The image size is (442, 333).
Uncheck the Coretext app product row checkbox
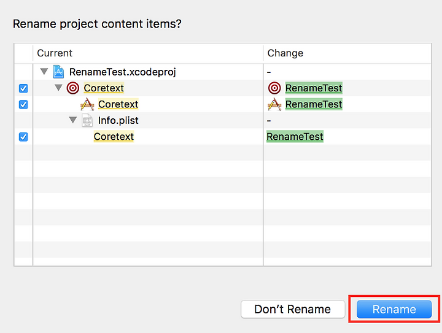pyautogui.click(x=23, y=104)
